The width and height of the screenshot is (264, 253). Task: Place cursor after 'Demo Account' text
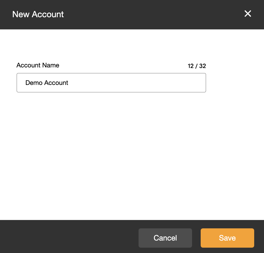pos(69,83)
